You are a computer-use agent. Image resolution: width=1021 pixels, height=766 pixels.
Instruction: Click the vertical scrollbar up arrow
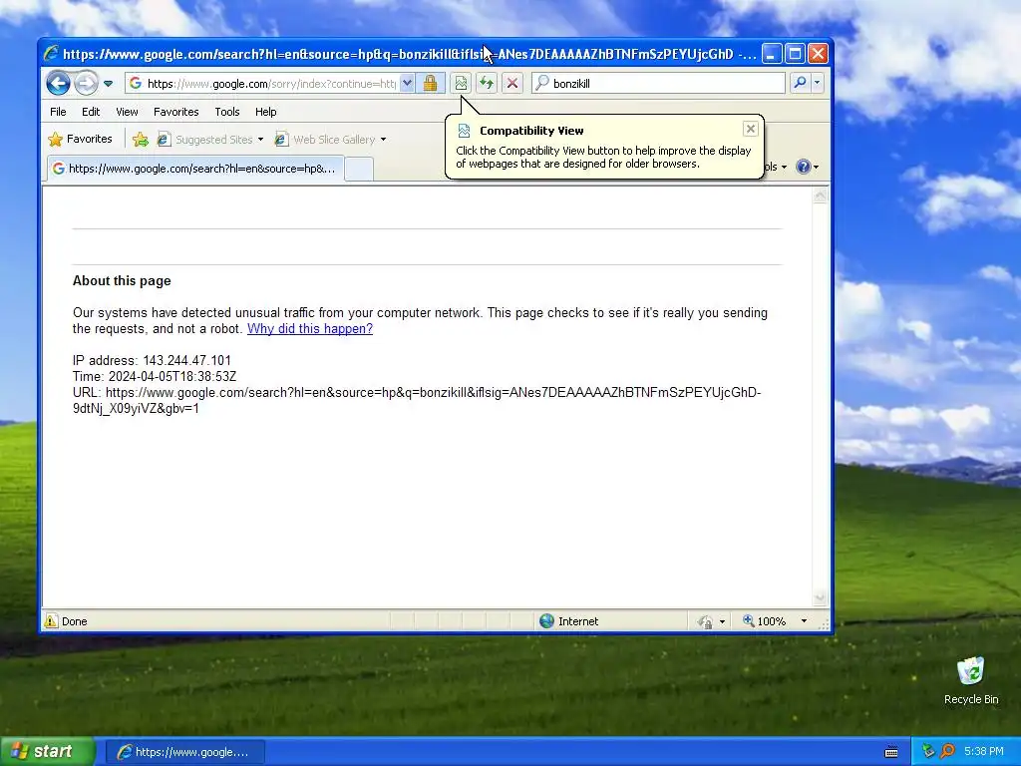[x=820, y=194]
